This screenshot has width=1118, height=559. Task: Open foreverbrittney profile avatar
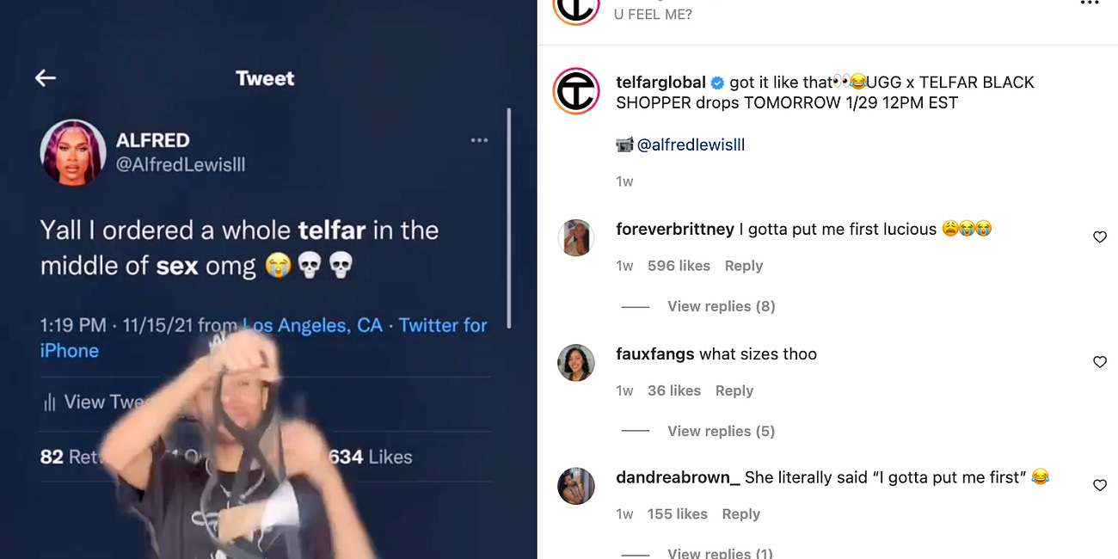coord(576,237)
